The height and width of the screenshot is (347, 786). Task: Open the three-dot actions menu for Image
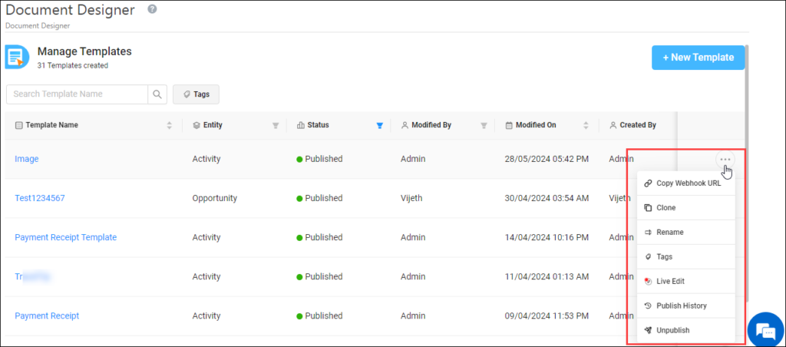pyautogui.click(x=725, y=159)
